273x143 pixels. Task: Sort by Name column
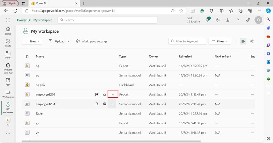[40, 56]
